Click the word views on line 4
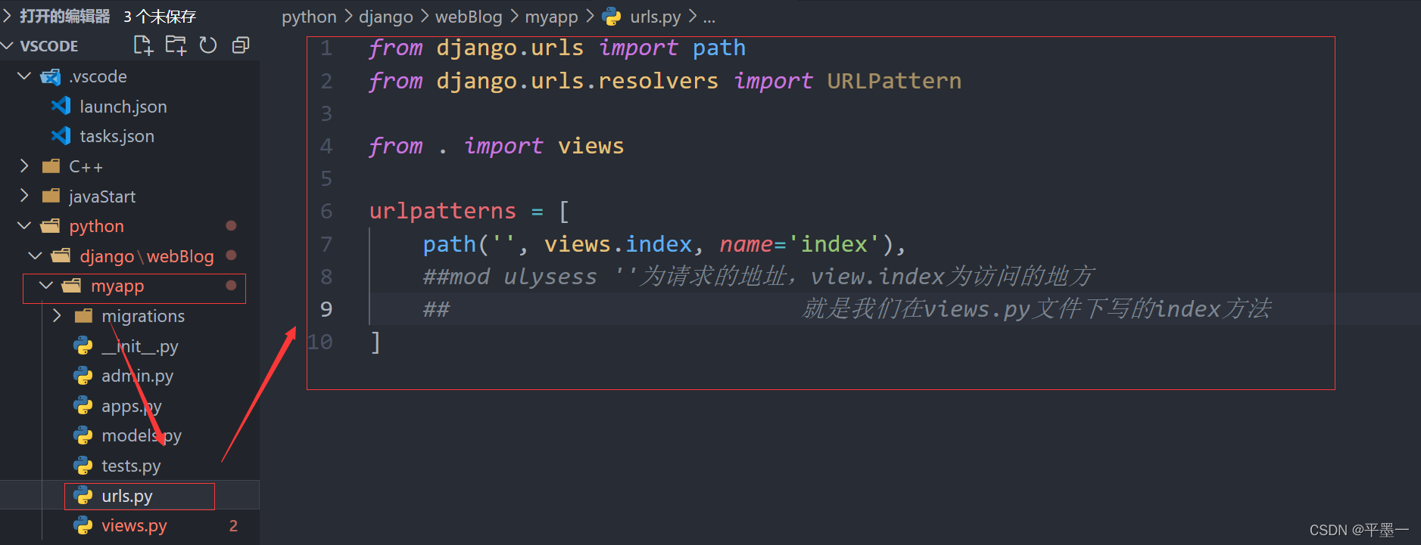 [591, 146]
